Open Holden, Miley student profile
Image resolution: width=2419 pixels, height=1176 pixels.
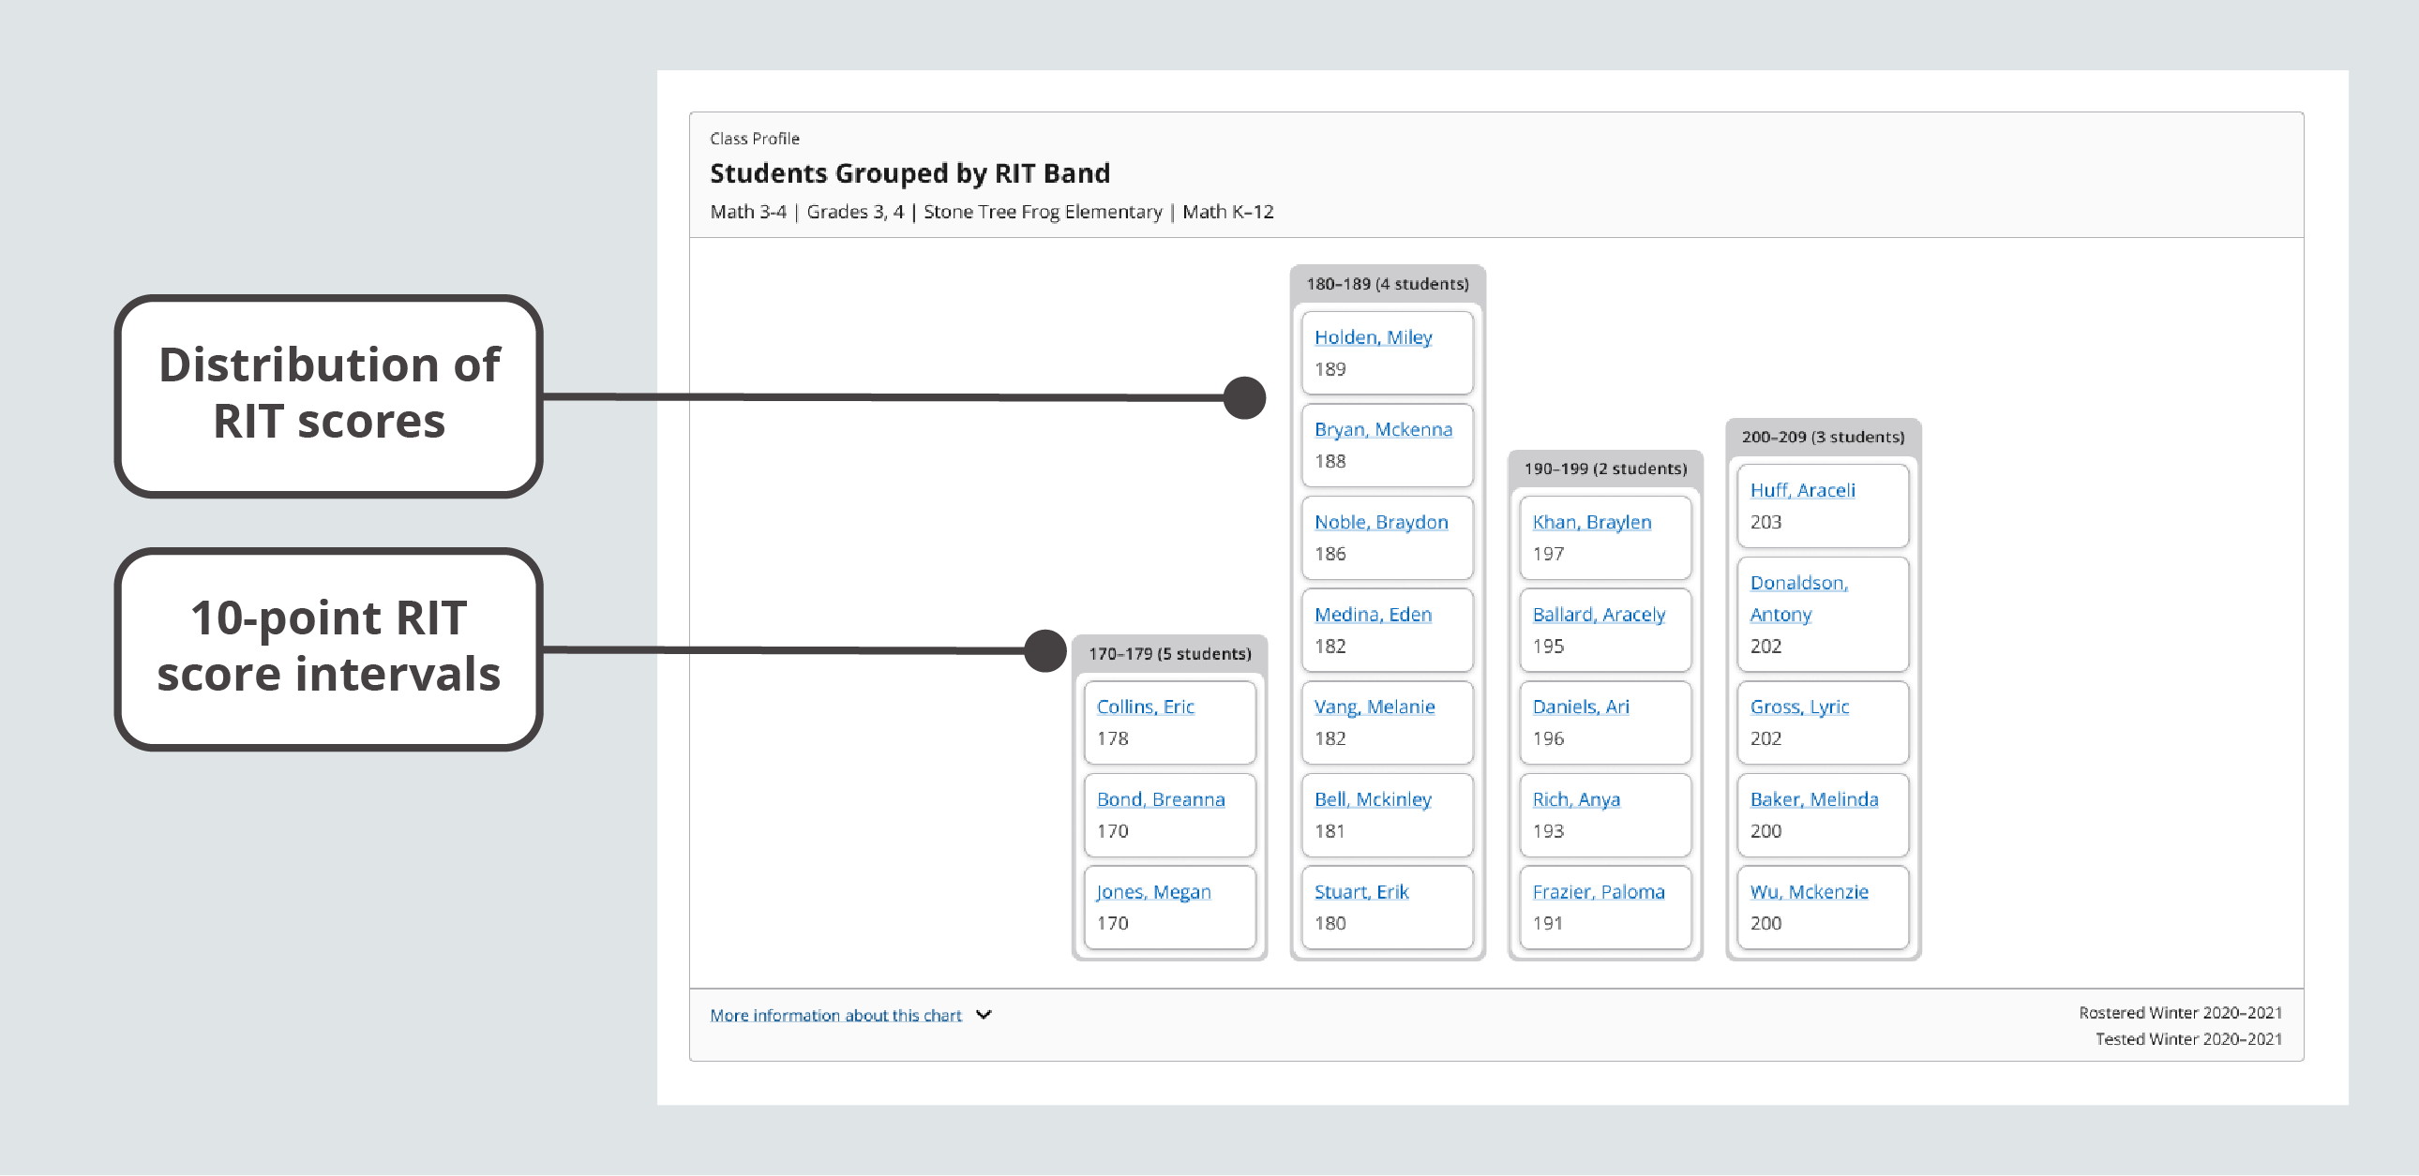tap(1372, 337)
